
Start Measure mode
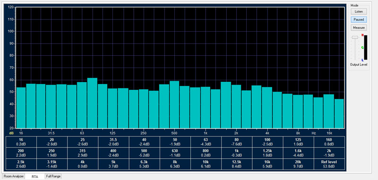pyautogui.click(x=359, y=28)
